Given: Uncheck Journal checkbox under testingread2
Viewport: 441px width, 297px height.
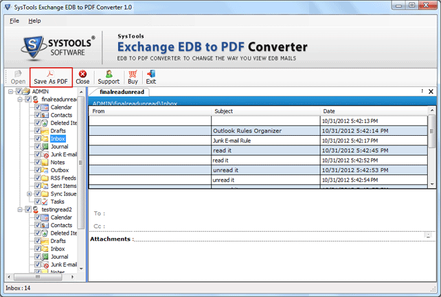Looking at the screenshot, I should (37, 257).
